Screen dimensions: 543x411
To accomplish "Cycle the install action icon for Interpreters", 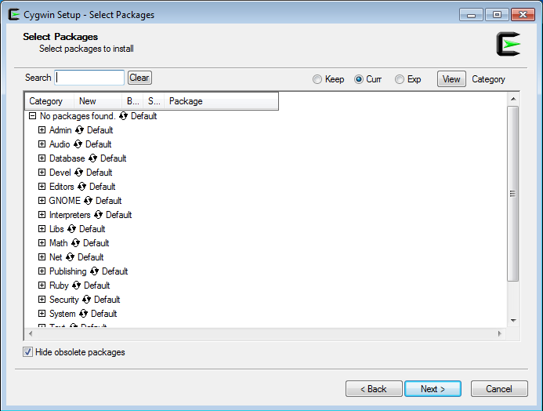I will (99, 215).
